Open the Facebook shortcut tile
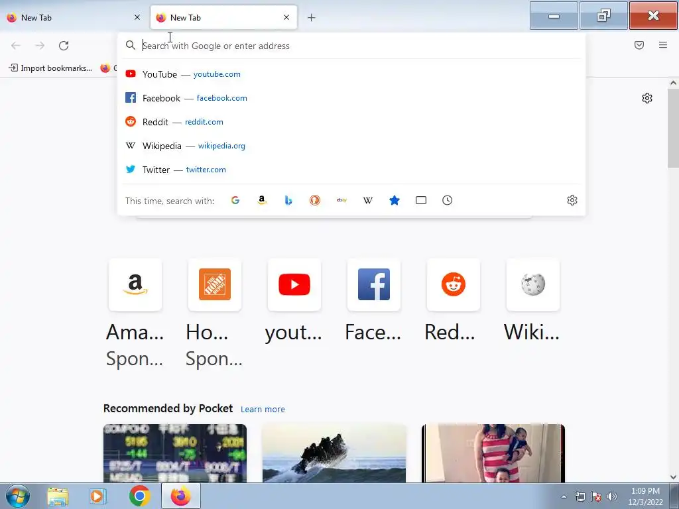679x509 pixels. 374,284
